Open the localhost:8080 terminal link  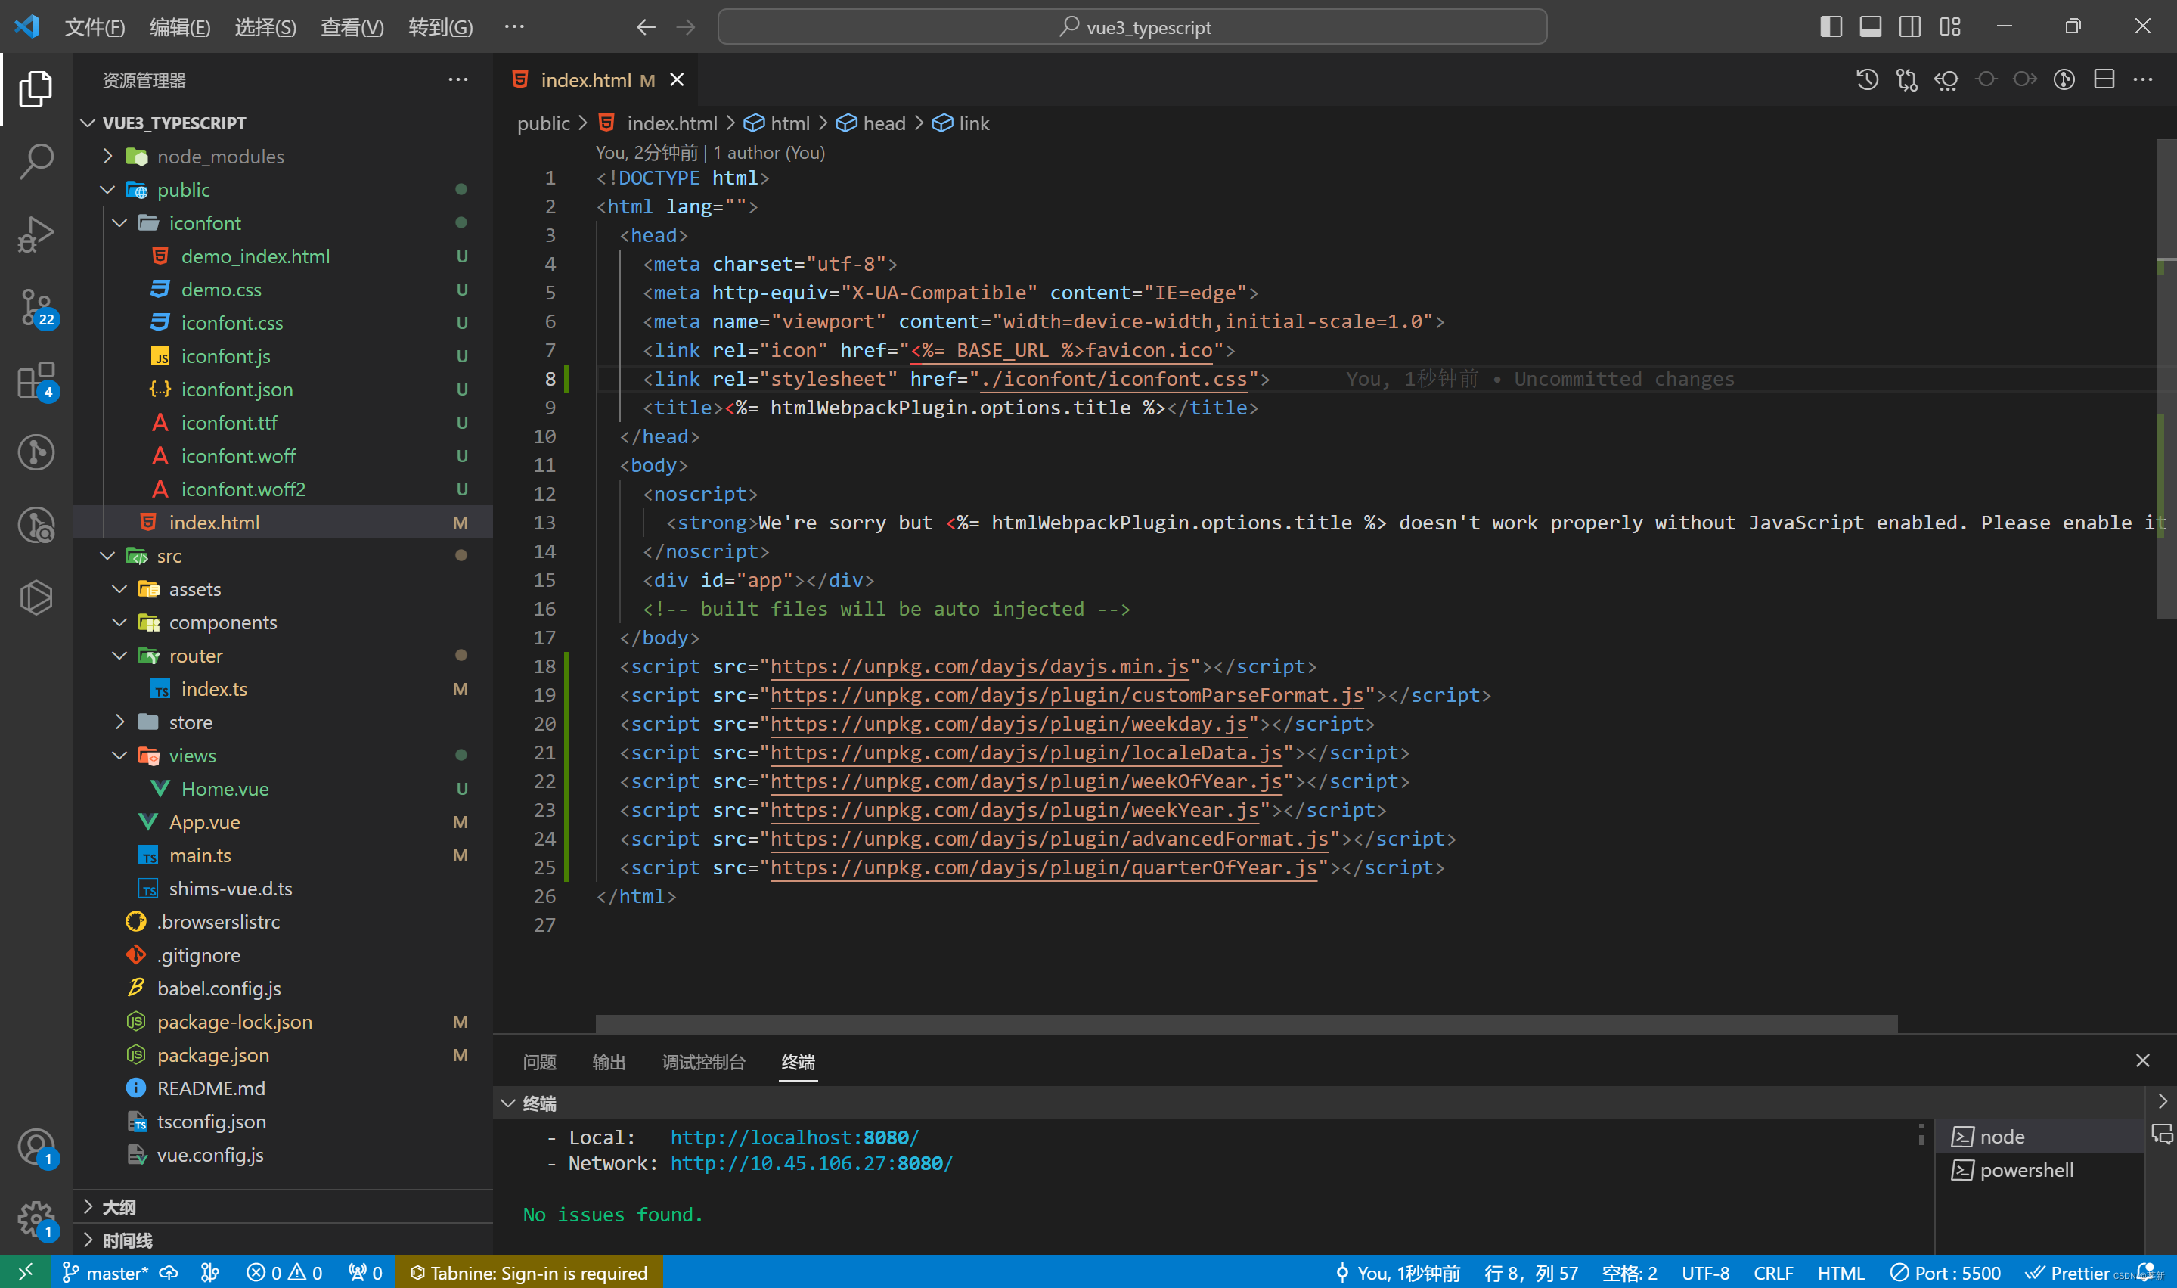click(x=794, y=1137)
